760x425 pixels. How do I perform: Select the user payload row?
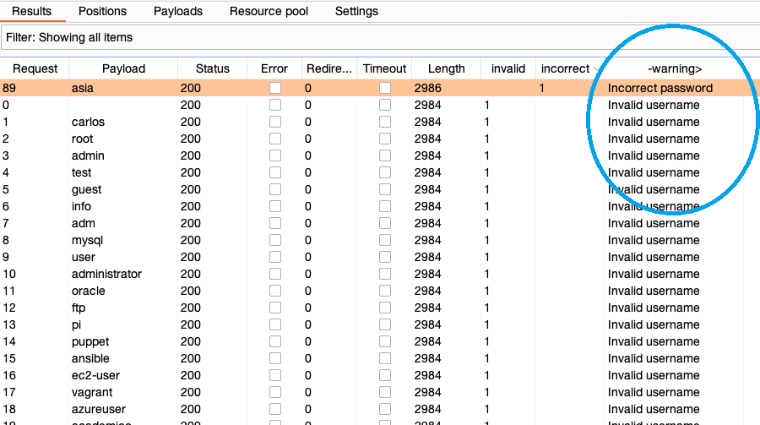(x=380, y=257)
